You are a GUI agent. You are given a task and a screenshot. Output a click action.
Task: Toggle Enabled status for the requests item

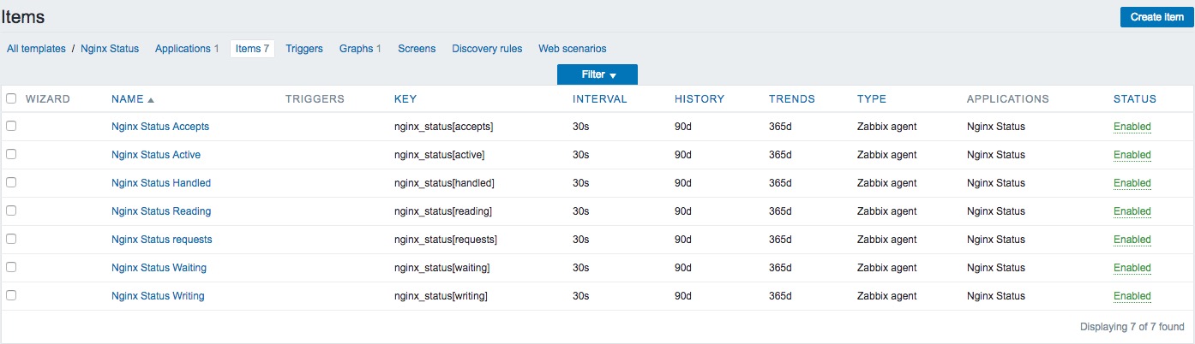point(1132,240)
